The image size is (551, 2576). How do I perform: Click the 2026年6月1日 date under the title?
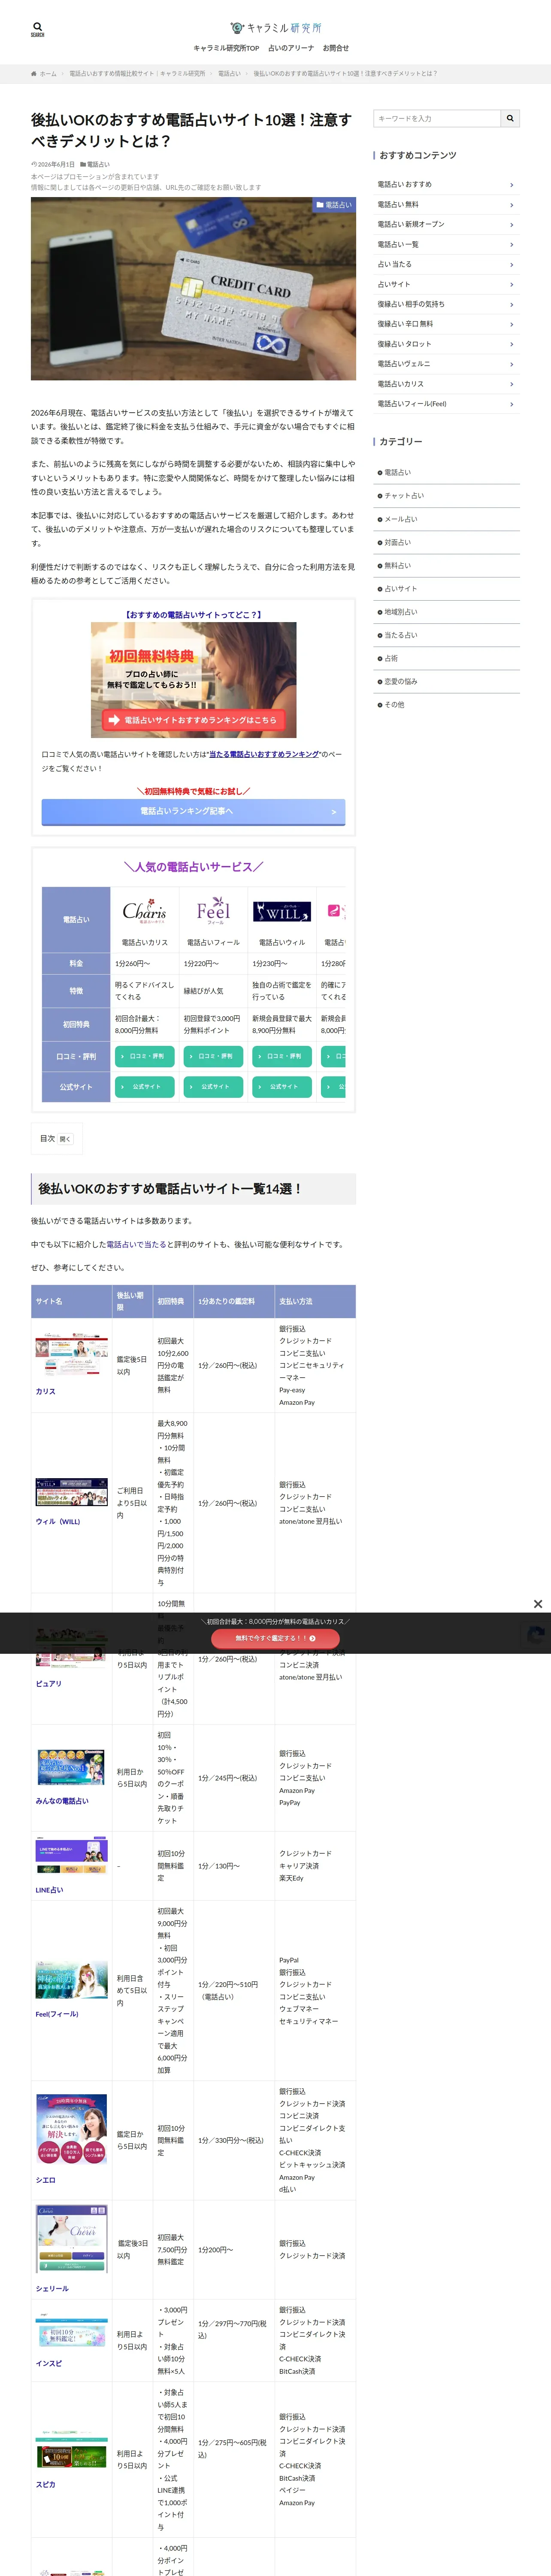pyautogui.click(x=56, y=164)
